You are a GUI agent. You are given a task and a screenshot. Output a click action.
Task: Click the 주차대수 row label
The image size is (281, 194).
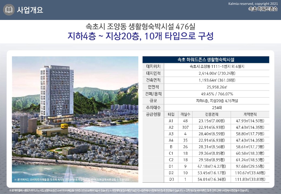click(153, 108)
